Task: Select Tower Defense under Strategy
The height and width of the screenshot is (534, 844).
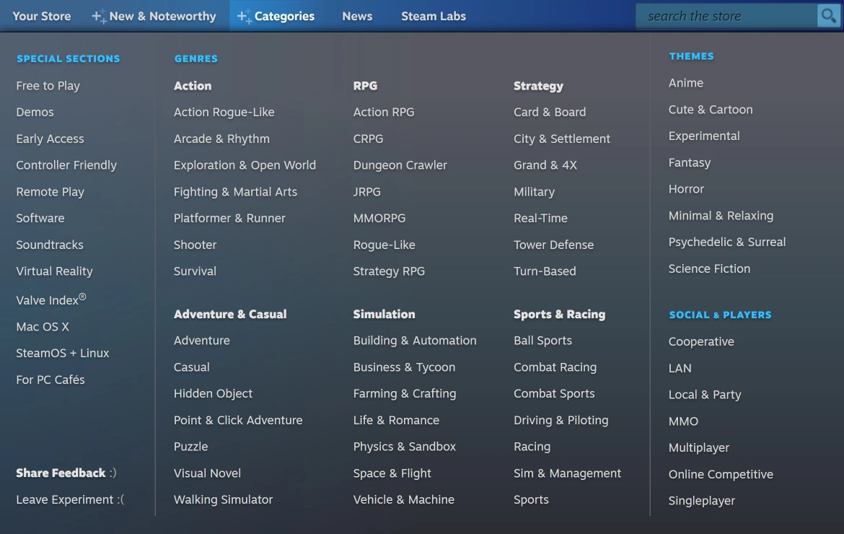Action: 553,245
